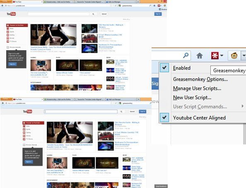Viewport: 246px width, 188px height.
Task: Open search engine dropdown in top window search bar
Action: coord(120,6)
